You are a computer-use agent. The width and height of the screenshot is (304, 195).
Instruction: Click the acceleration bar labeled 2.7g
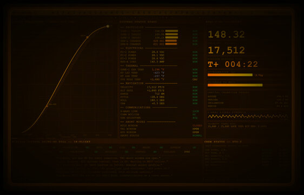point(230,75)
